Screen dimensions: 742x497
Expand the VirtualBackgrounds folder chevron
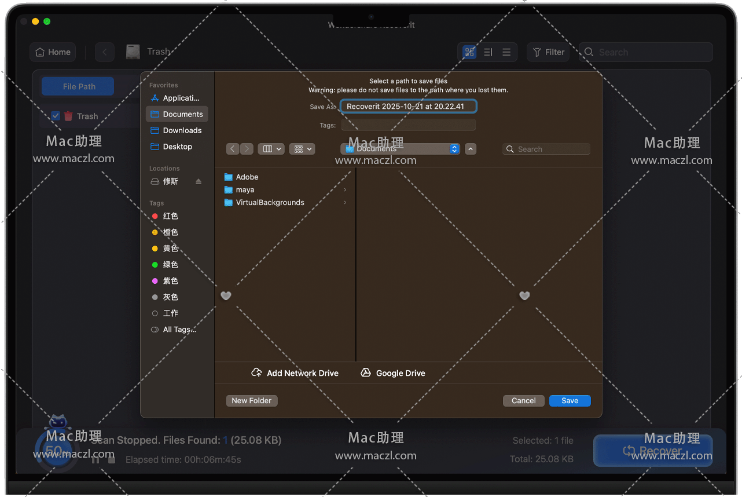(x=346, y=203)
